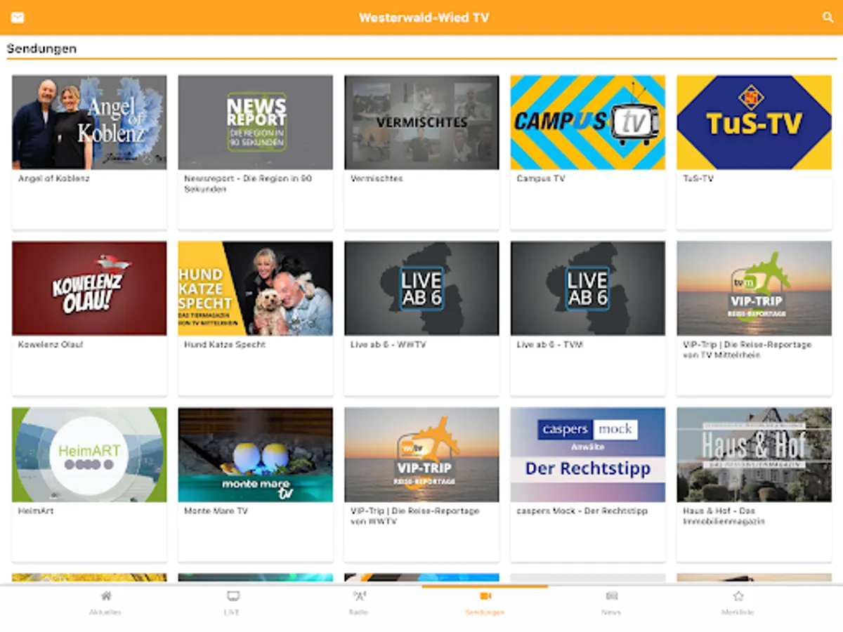The height and width of the screenshot is (632, 843).
Task: Select the Sendungen tab
Action: click(x=485, y=603)
